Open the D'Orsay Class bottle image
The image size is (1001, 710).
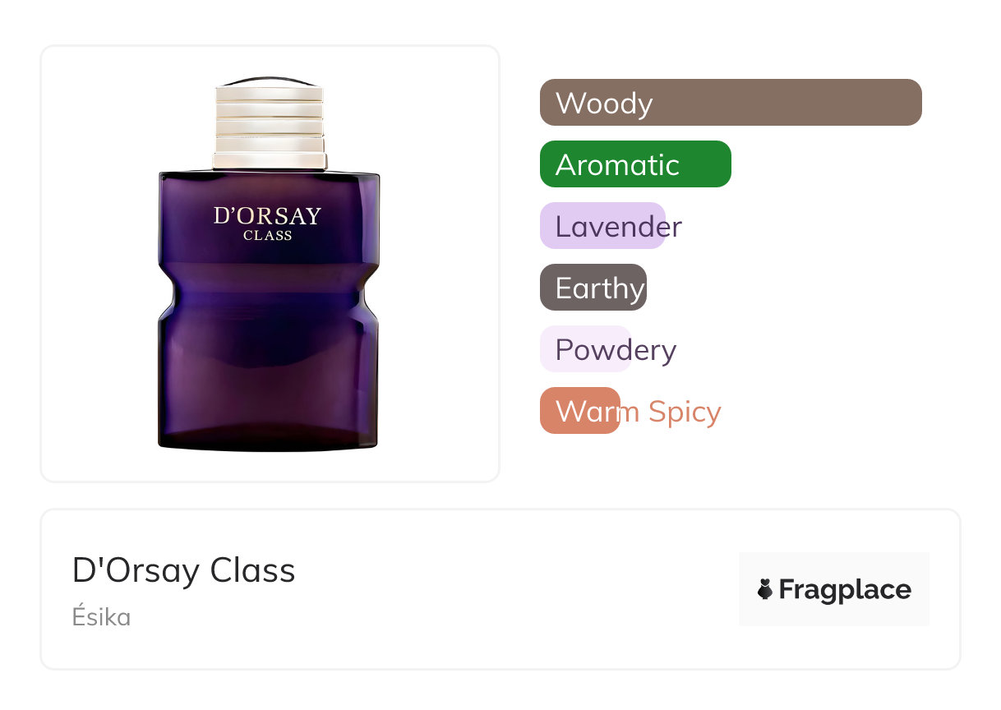pyautogui.click(x=270, y=264)
